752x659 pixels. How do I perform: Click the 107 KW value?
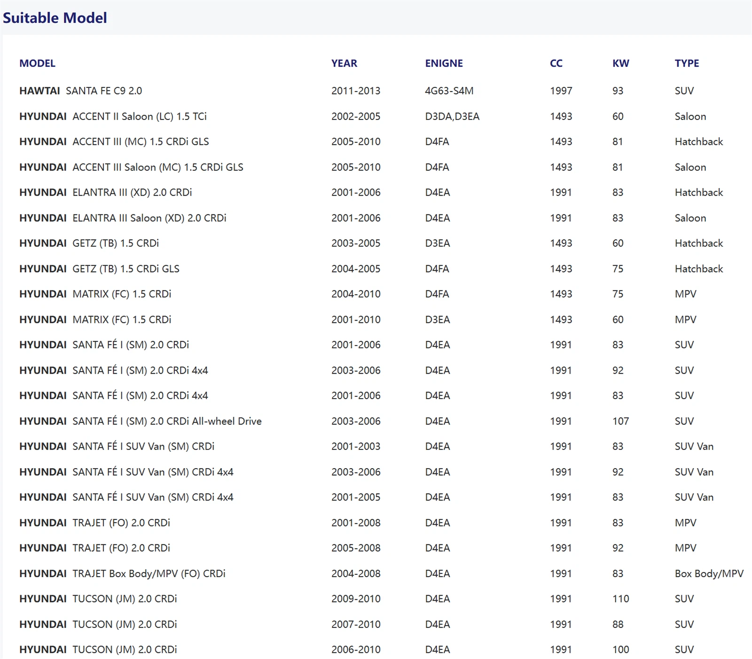pos(620,421)
